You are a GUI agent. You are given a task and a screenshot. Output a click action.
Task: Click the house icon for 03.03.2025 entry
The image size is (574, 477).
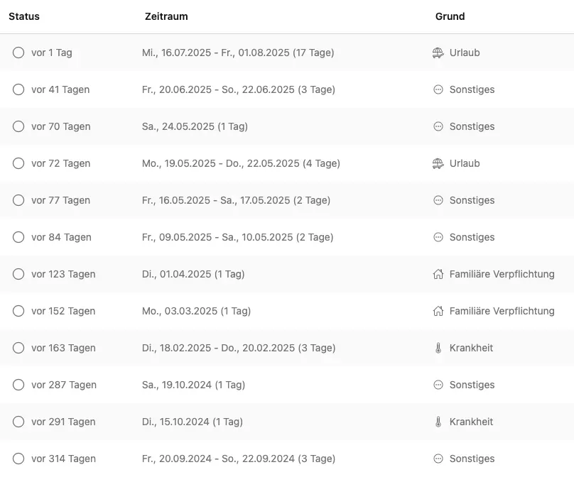(x=438, y=311)
